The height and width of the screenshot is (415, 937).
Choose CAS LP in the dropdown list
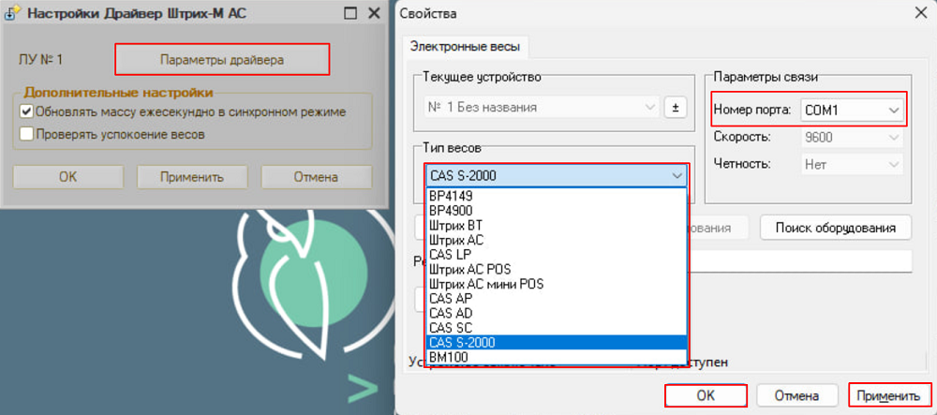pos(450,255)
